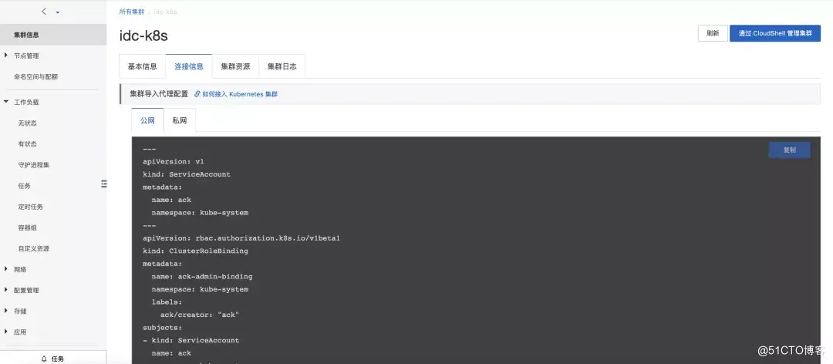Click the 复制 button in code block
This screenshot has width=833, height=364.
click(790, 150)
